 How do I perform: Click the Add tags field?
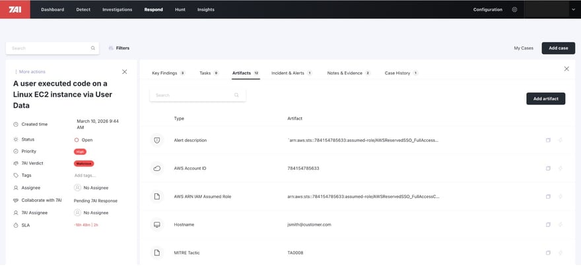pyautogui.click(x=85, y=176)
